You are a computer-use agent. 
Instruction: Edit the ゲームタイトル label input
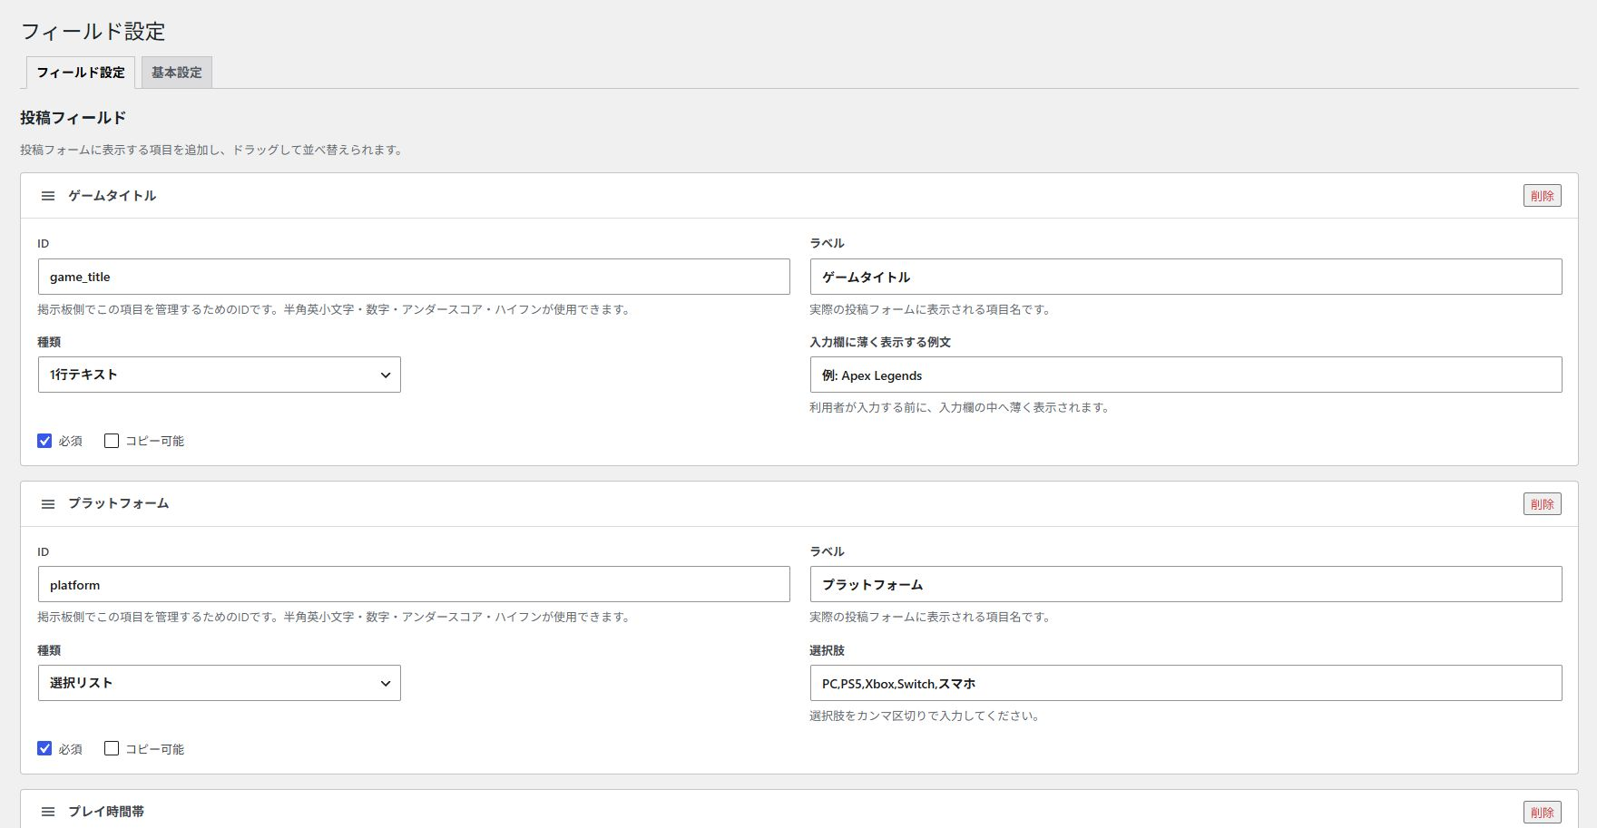pyautogui.click(x=1186, y=277)
